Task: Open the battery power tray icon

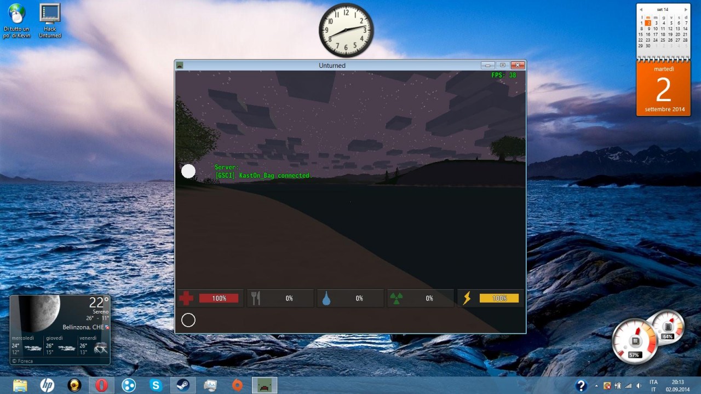Action: click(618, 386)
